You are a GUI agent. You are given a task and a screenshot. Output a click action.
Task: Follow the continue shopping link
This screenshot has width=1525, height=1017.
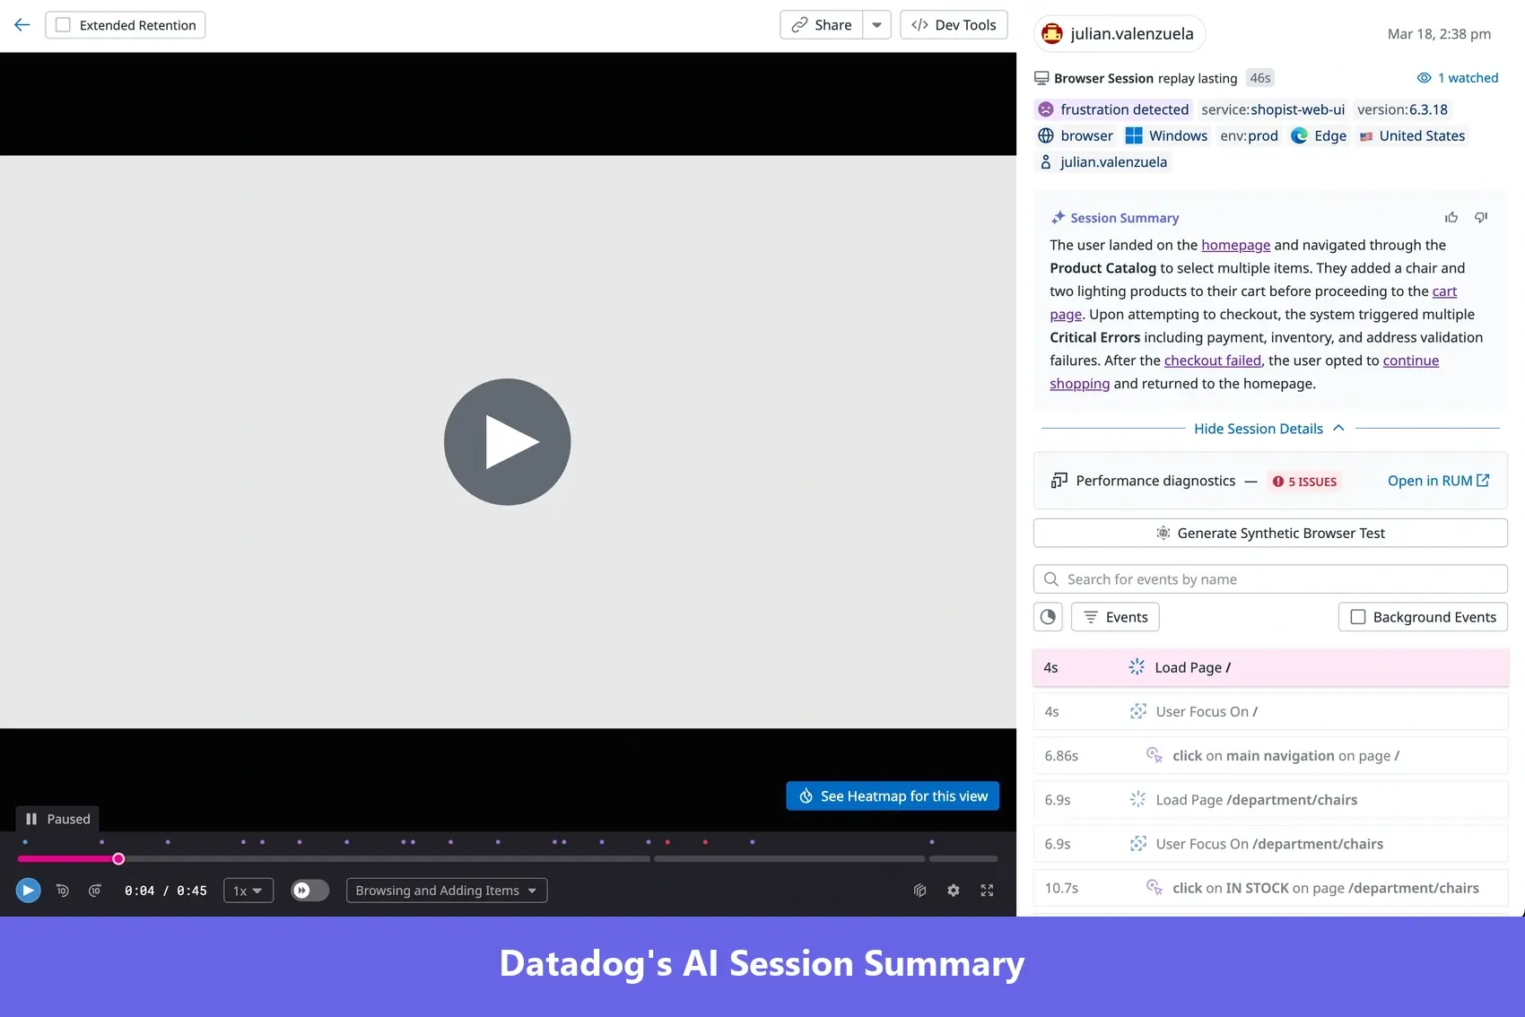click(1410, 361)
